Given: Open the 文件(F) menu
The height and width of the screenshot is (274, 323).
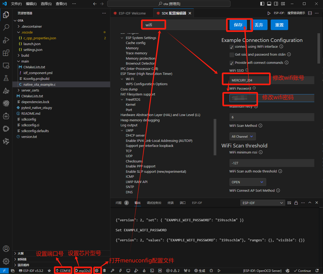Looking at the screenshot, I should [x=16, y=4].
